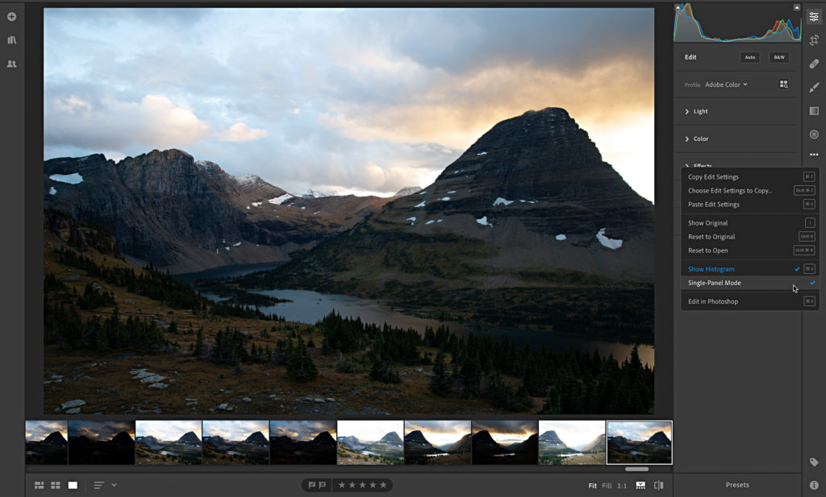Click the Presets button
This screenshot has height=497, width=826.
[737, 485]
